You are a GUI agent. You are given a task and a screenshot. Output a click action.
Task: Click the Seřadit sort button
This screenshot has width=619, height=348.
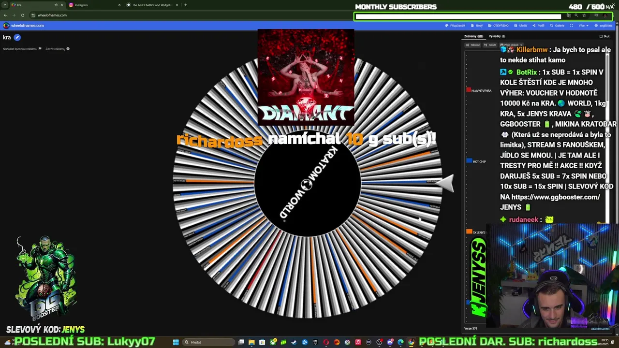(x=490, y=45)
